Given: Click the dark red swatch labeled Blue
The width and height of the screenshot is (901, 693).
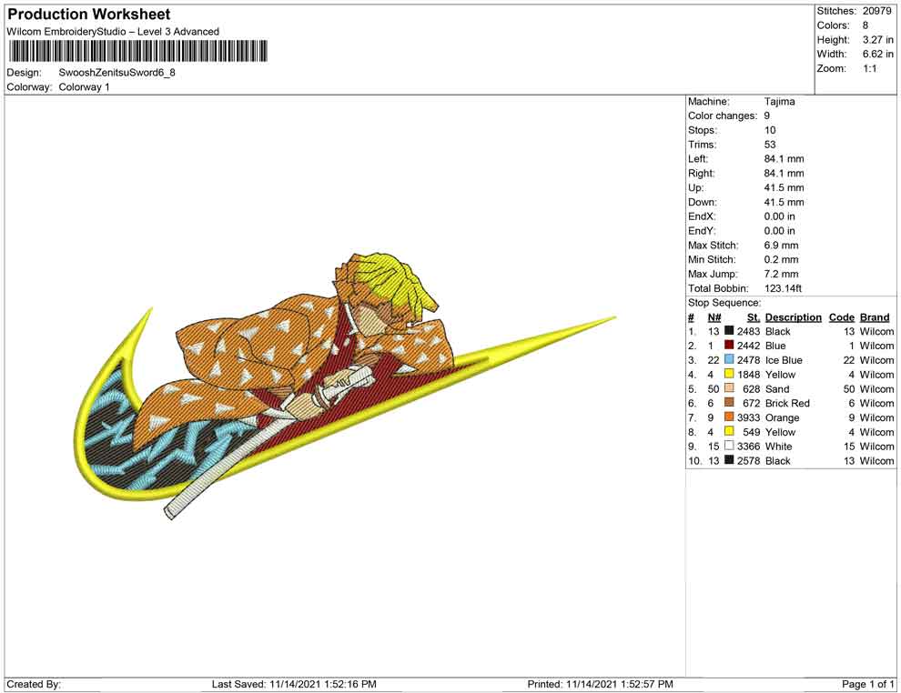Looking at the screenshot, I should tap(729, 345).
